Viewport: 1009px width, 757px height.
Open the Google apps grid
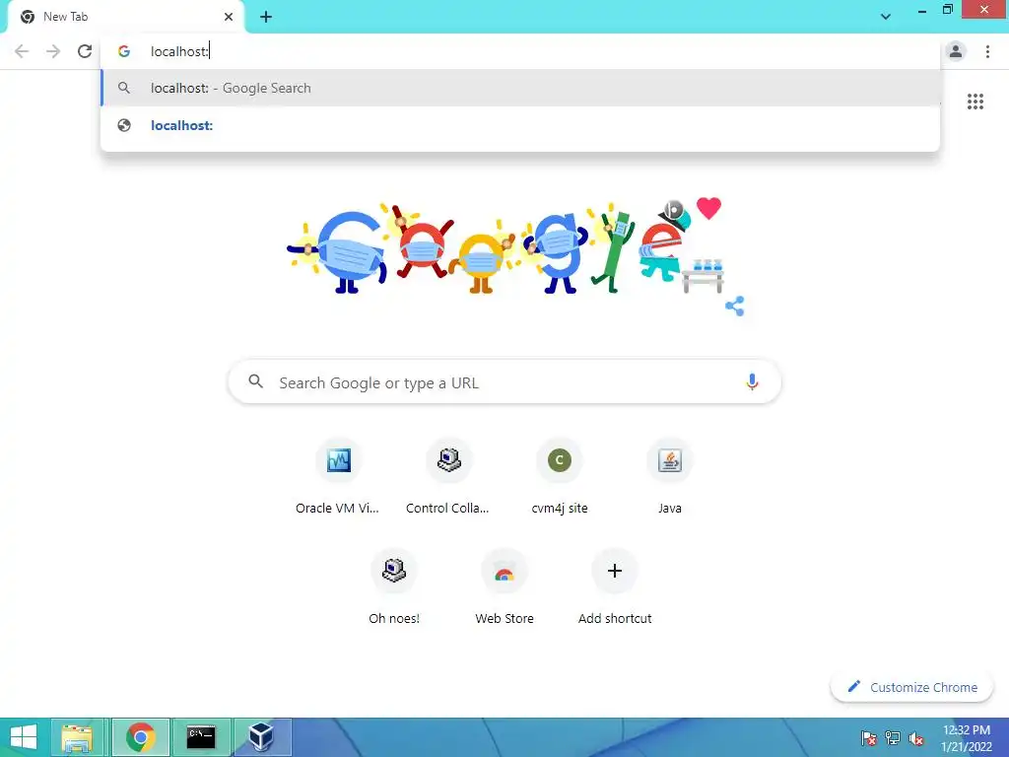[975, 102]
